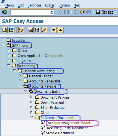Viewport: 118px width, 136px height.
Task: Select the Cross-Application Components label
Action: coord(41,56)
